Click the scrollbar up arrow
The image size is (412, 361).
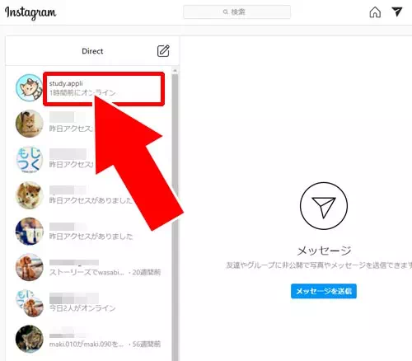click(x=175, y=71)
